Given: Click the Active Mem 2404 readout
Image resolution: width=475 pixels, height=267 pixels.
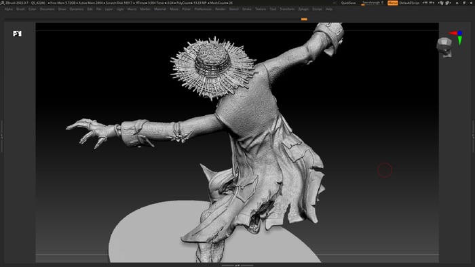Looking at the screenshot, I should coord(90,3).
